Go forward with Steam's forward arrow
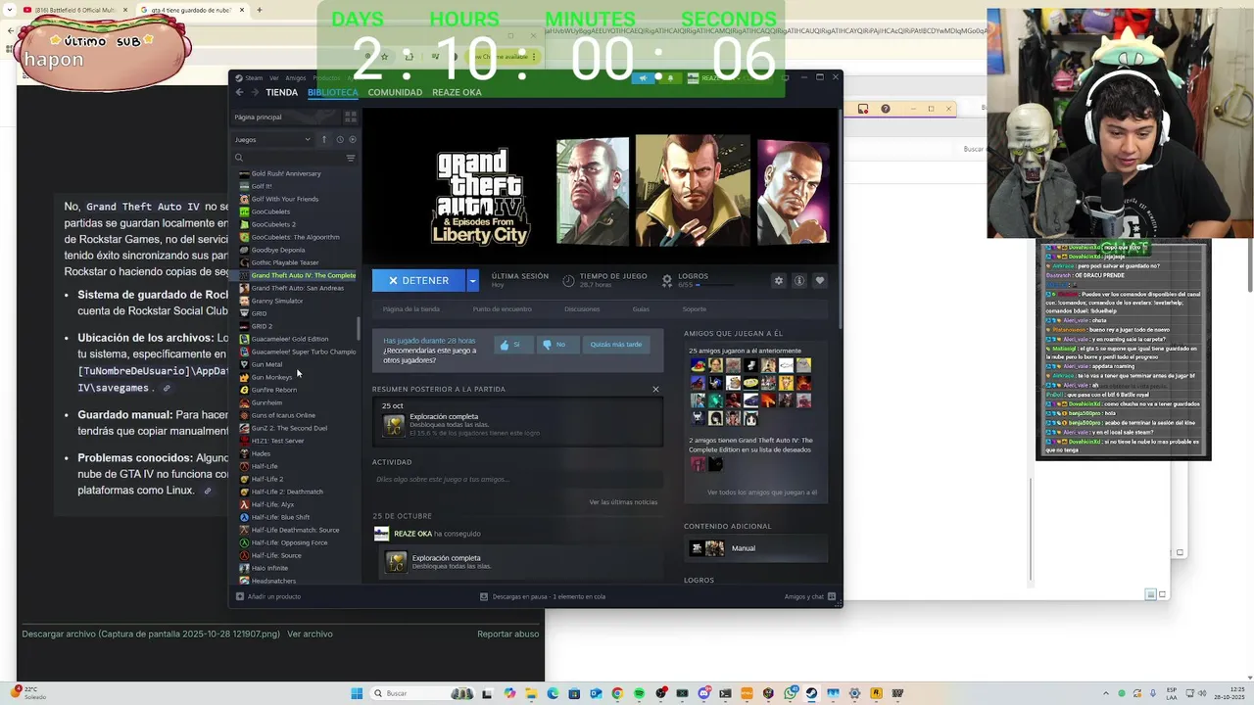1254x705 pixels. [255, 92]
